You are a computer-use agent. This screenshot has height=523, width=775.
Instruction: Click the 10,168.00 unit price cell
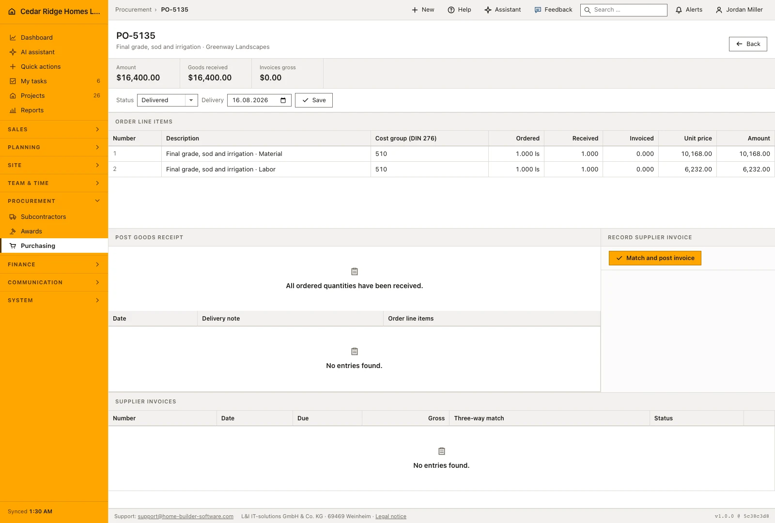click(x=687, y=154)
